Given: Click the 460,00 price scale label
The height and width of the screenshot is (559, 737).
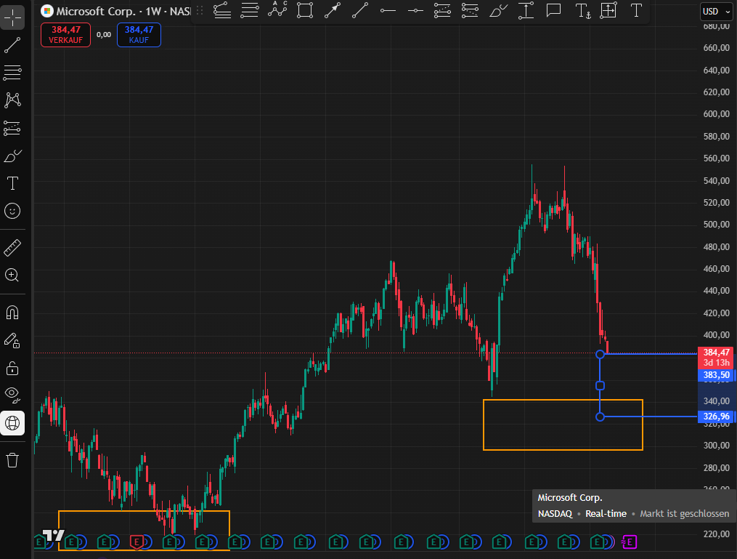Looking at the screenshot, I should pyautogui.click(x=717, y=269).
